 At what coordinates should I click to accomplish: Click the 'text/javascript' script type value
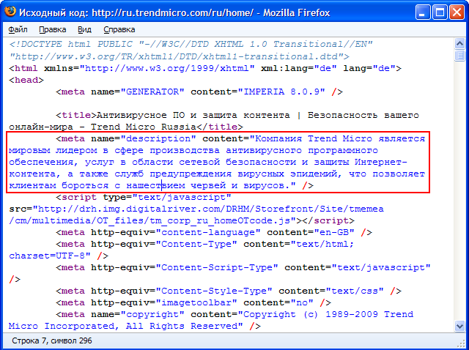click(x=182, y=197)
